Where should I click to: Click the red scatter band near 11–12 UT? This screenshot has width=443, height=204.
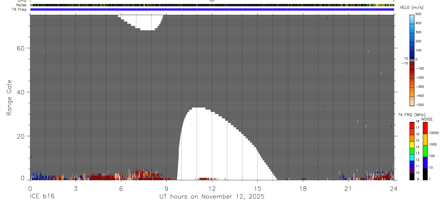pos(207,178)
